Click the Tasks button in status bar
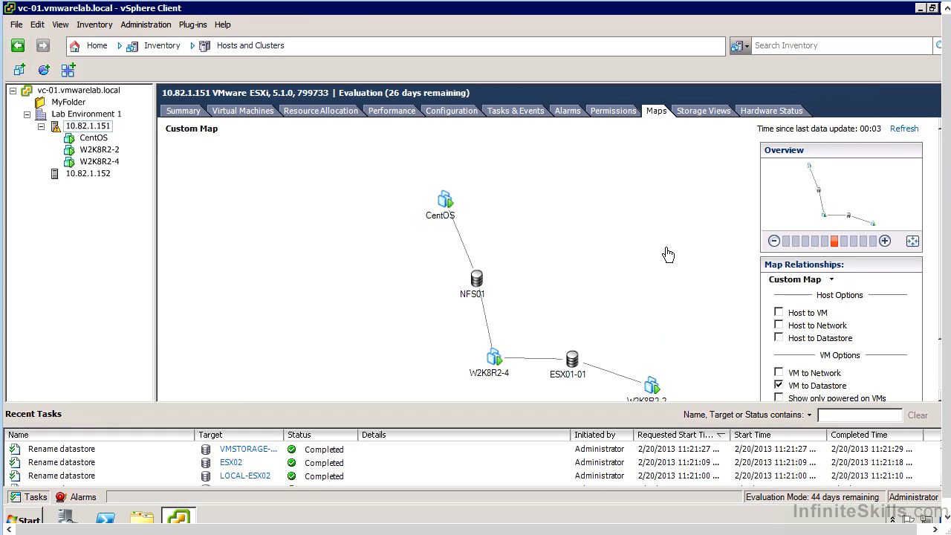This screenshot has height=535, width=951. pos(27,497)
